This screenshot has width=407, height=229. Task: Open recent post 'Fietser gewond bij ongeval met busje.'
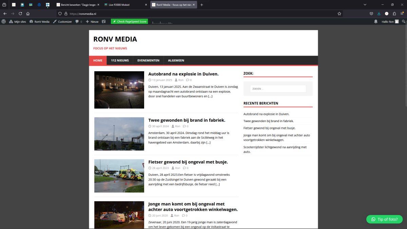(x=269, y=128)
